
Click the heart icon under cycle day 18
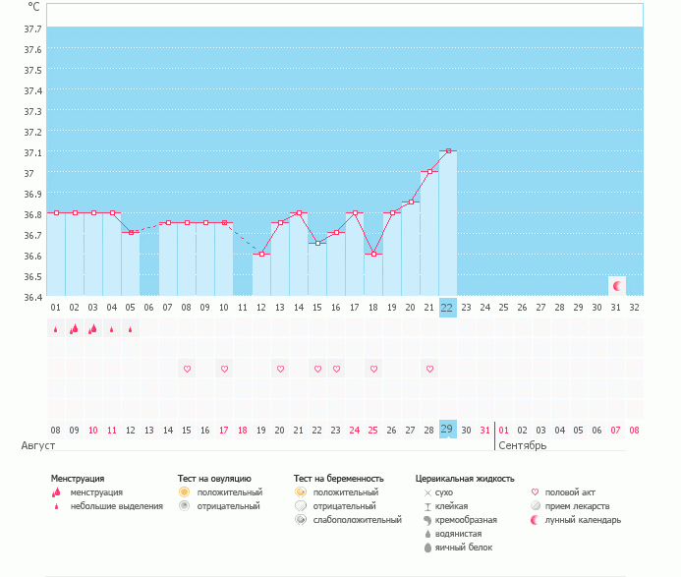click(x=373, y=369)
